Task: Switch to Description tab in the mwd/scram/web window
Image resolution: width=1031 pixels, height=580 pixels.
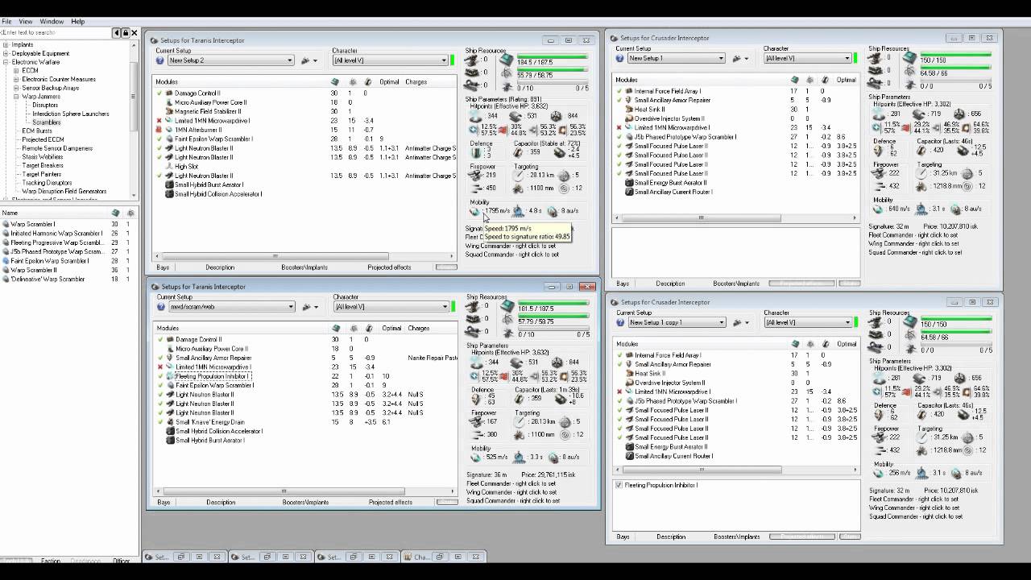Action: [x=221, y=503]
